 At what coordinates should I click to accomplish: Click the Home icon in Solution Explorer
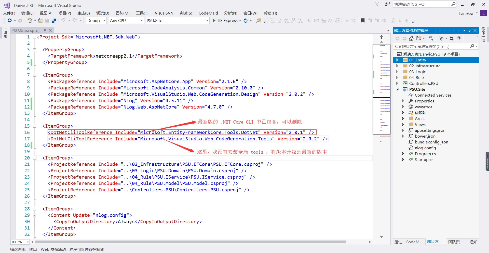pyautogui.click(x=411, y=38)
